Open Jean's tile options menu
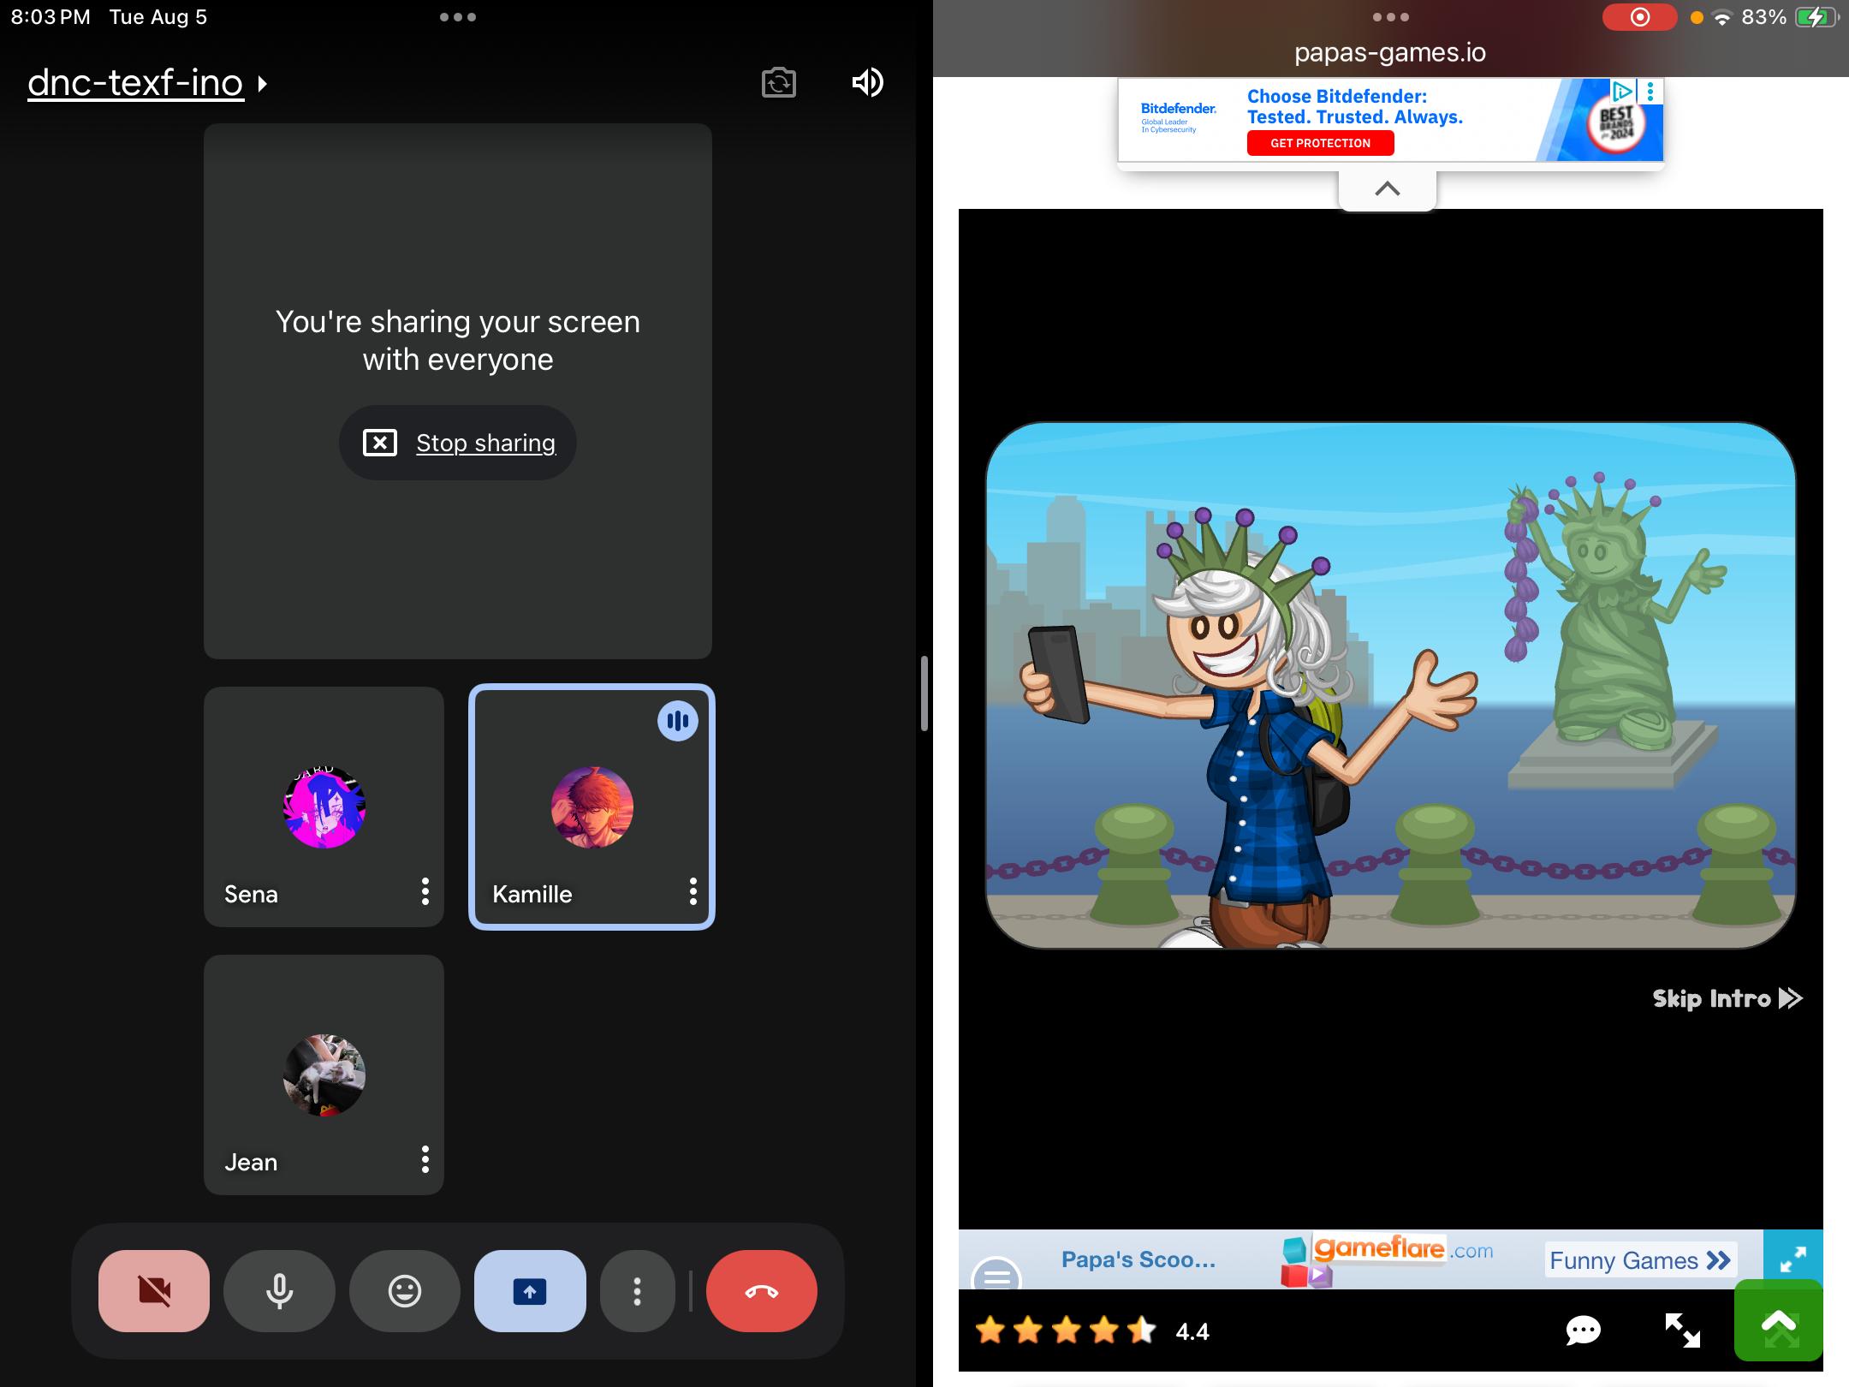1849x1387 pixels. [x=425, y=1159]
